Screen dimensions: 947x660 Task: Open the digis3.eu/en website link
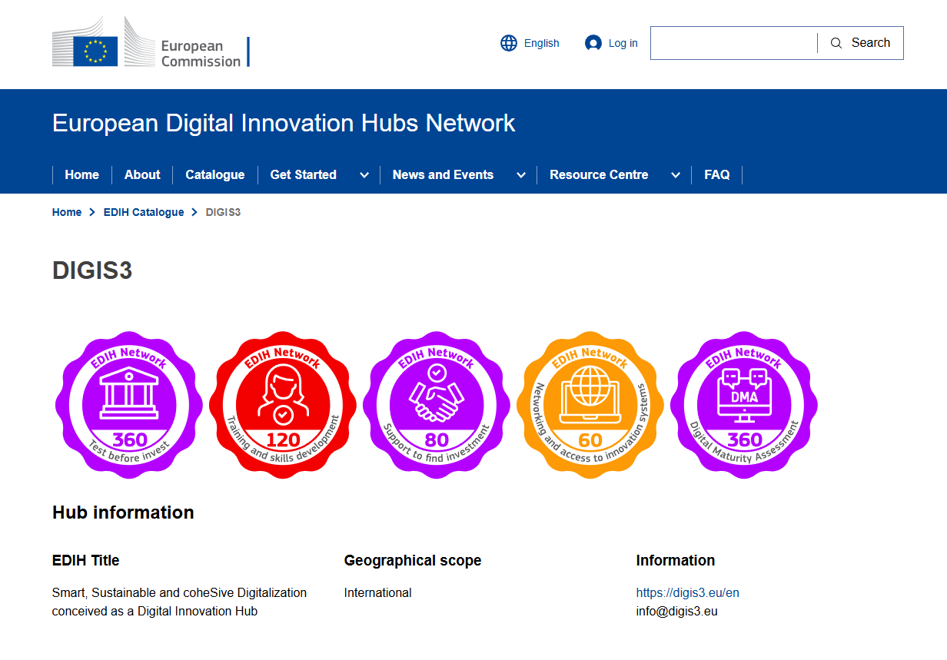pos(687,592)
